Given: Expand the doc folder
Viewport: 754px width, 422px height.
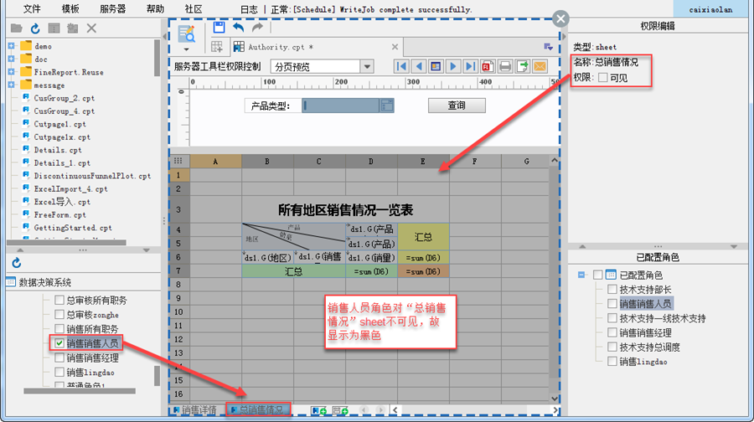Looking at the screenshot, I should coord(11,59).
